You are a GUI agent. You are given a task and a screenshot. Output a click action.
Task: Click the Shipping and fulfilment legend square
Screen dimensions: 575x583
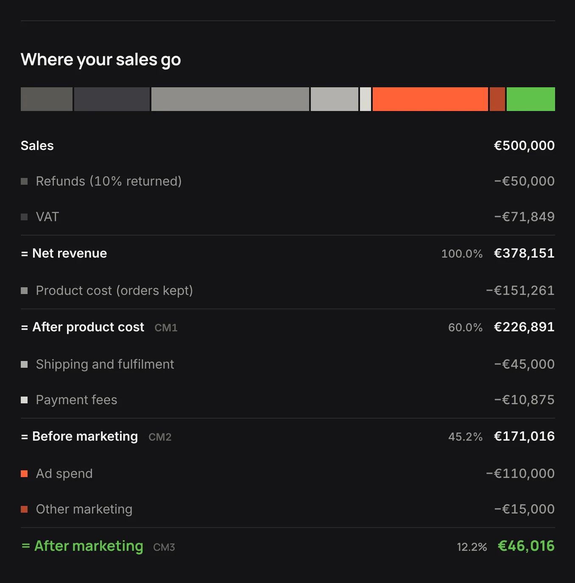24,364
